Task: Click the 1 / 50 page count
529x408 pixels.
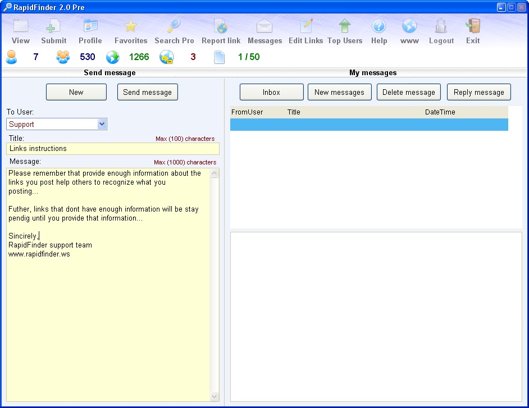Action: tap(249, 57)
